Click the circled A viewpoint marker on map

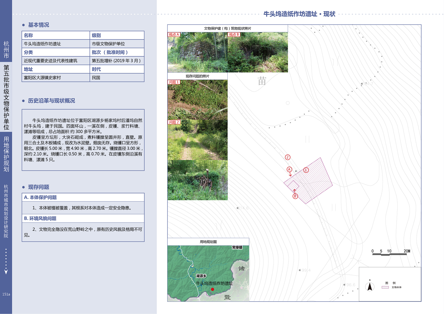(x=289, y=169)
